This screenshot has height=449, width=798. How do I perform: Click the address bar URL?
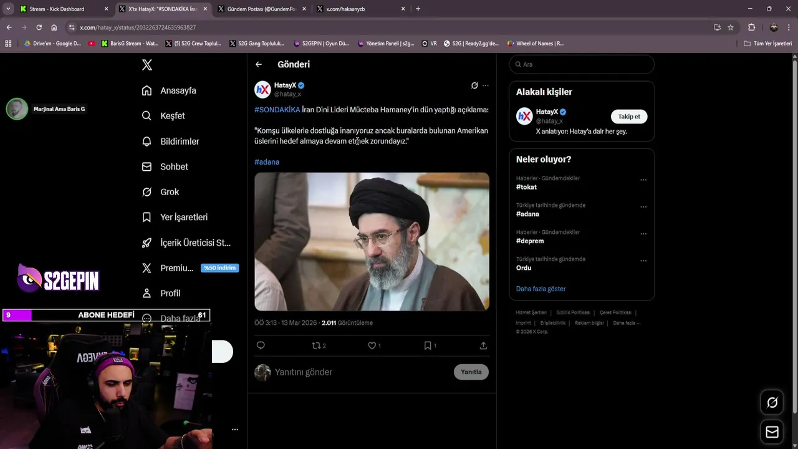point(138,27)
